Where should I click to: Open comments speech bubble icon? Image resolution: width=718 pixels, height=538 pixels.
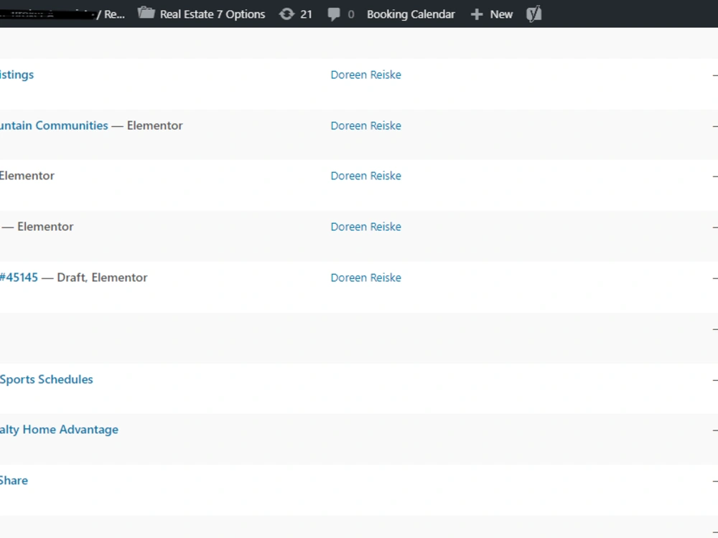point(334,14)
